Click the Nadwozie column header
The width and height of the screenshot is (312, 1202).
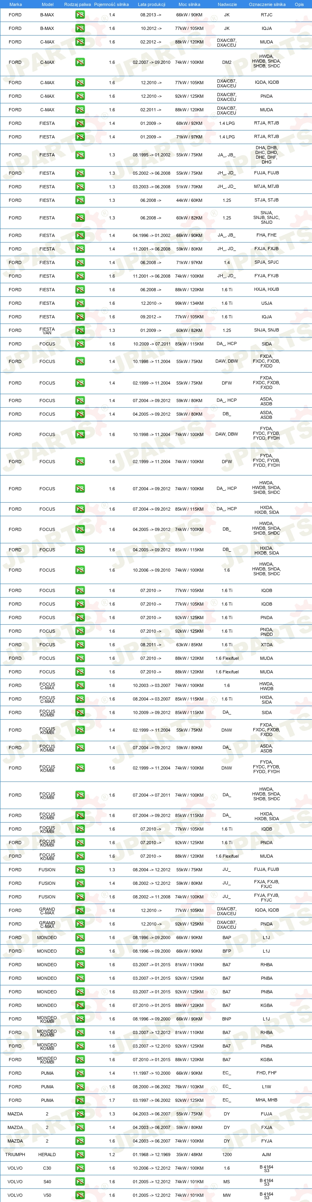click(x=227, y=4)
